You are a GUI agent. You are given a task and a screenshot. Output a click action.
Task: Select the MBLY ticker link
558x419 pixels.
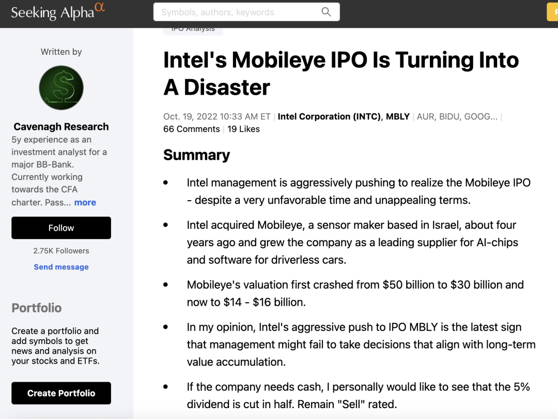pos(398,116)
